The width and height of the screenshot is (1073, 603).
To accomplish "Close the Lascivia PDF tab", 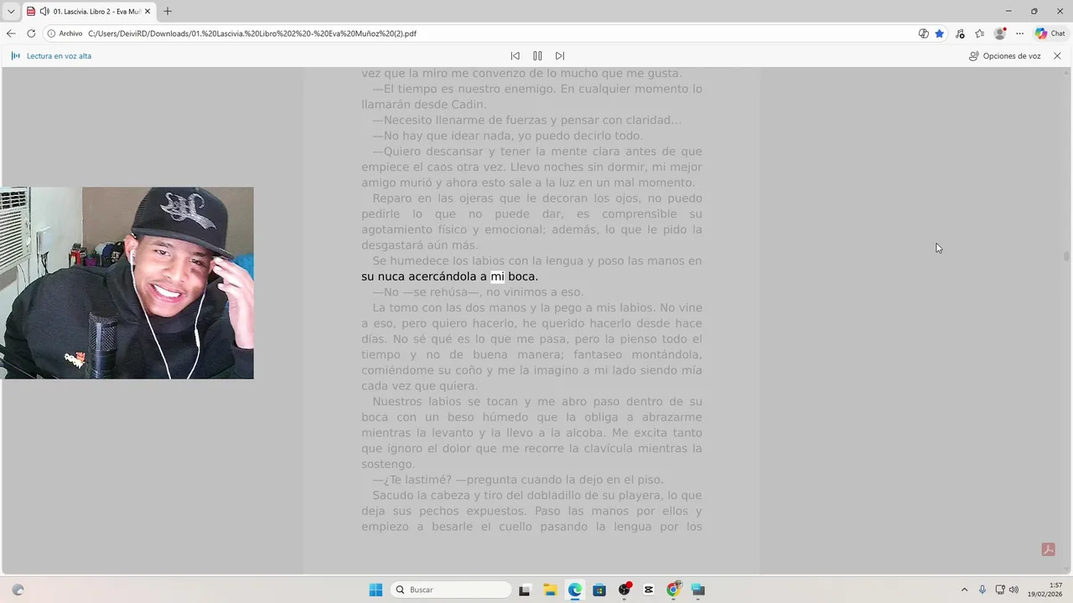I will (x=148, y=11).
